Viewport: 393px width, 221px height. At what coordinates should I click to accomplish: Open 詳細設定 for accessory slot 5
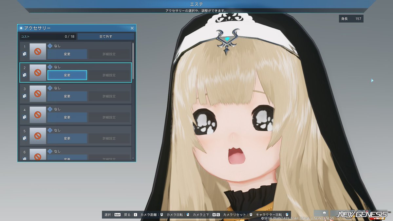click(x=109, y=138)
